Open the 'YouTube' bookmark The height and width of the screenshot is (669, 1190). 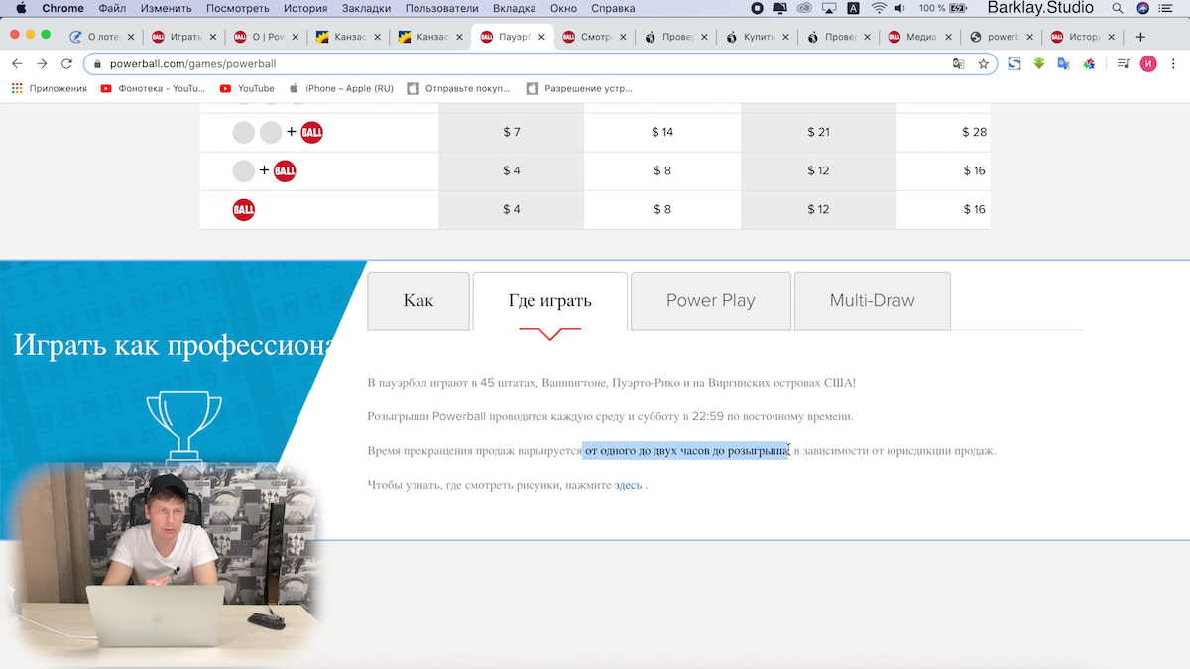click(x=247, y=88)
